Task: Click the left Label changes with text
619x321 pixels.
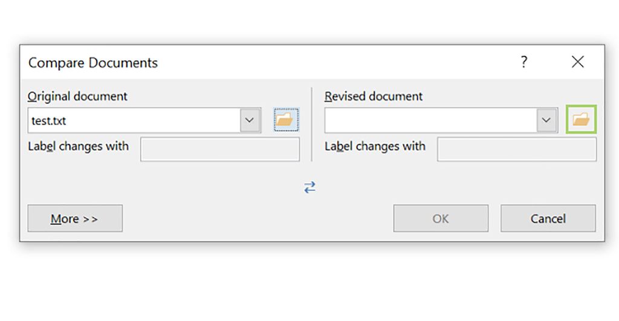Action: click(78, 146)
